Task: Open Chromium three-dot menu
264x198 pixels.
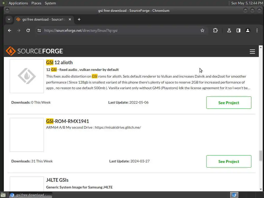Action: 257,30
